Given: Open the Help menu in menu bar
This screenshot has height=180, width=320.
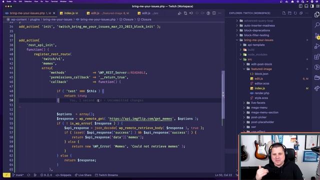Looking at the screenshot, I should click(70, 1).
